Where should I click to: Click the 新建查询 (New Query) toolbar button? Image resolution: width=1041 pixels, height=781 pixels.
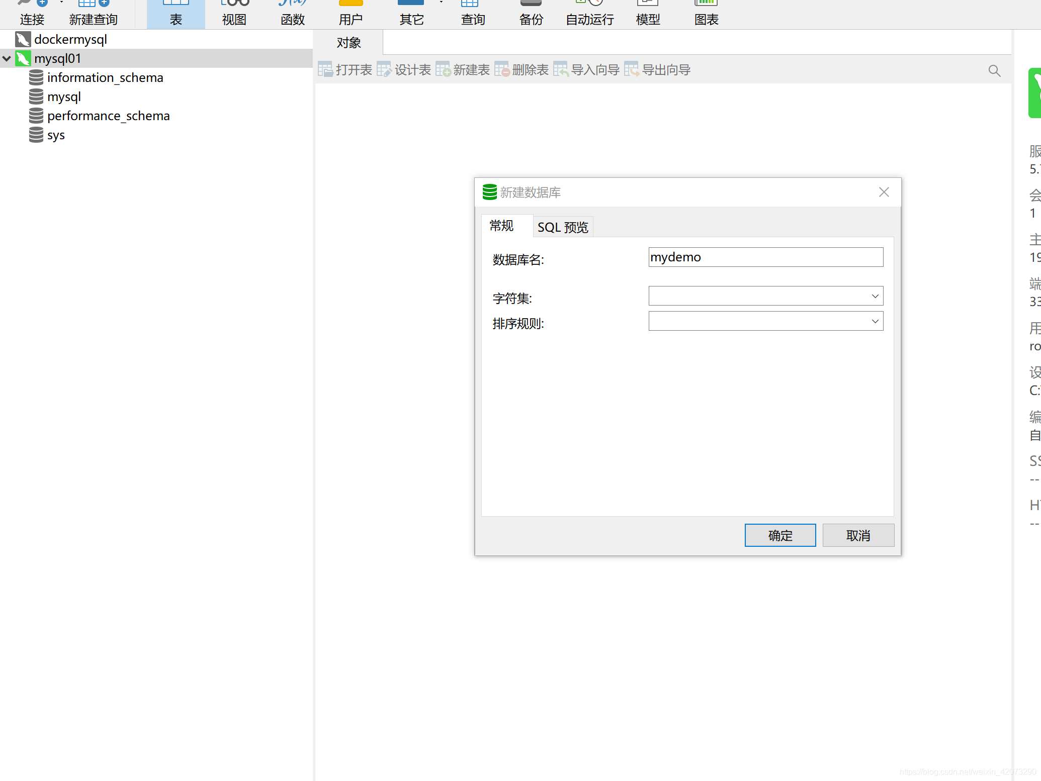tap(94, 14)
